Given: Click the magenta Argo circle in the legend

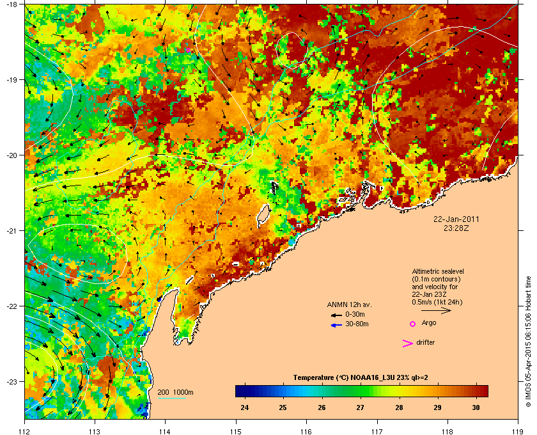Looking at the screenshot, I should [413, 324].
